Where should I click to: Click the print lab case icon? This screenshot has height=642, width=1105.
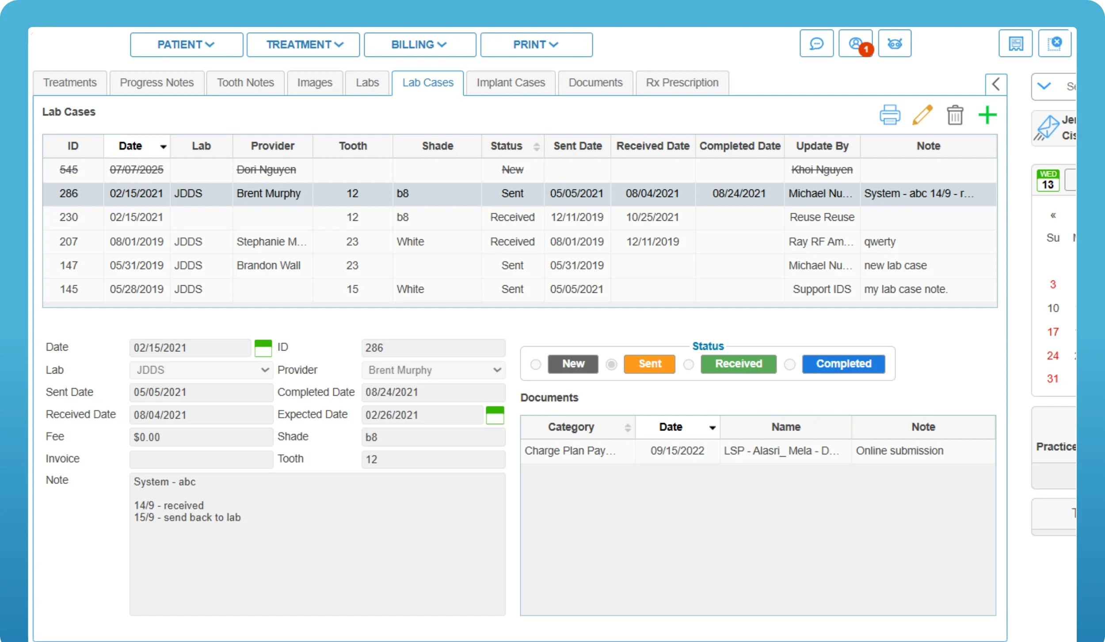coord(889,115)
